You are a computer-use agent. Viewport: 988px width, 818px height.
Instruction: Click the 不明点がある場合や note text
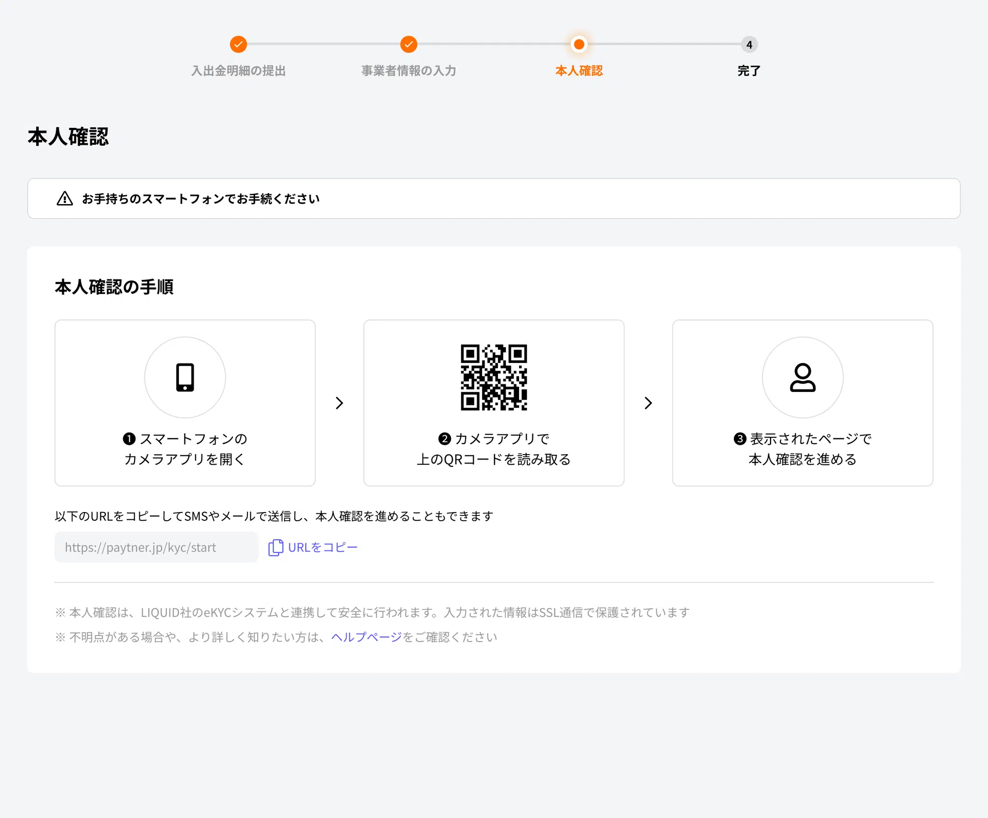tap(276, 637)
